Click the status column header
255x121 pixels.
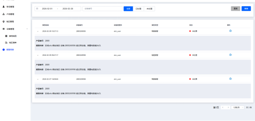coord(191,25)
